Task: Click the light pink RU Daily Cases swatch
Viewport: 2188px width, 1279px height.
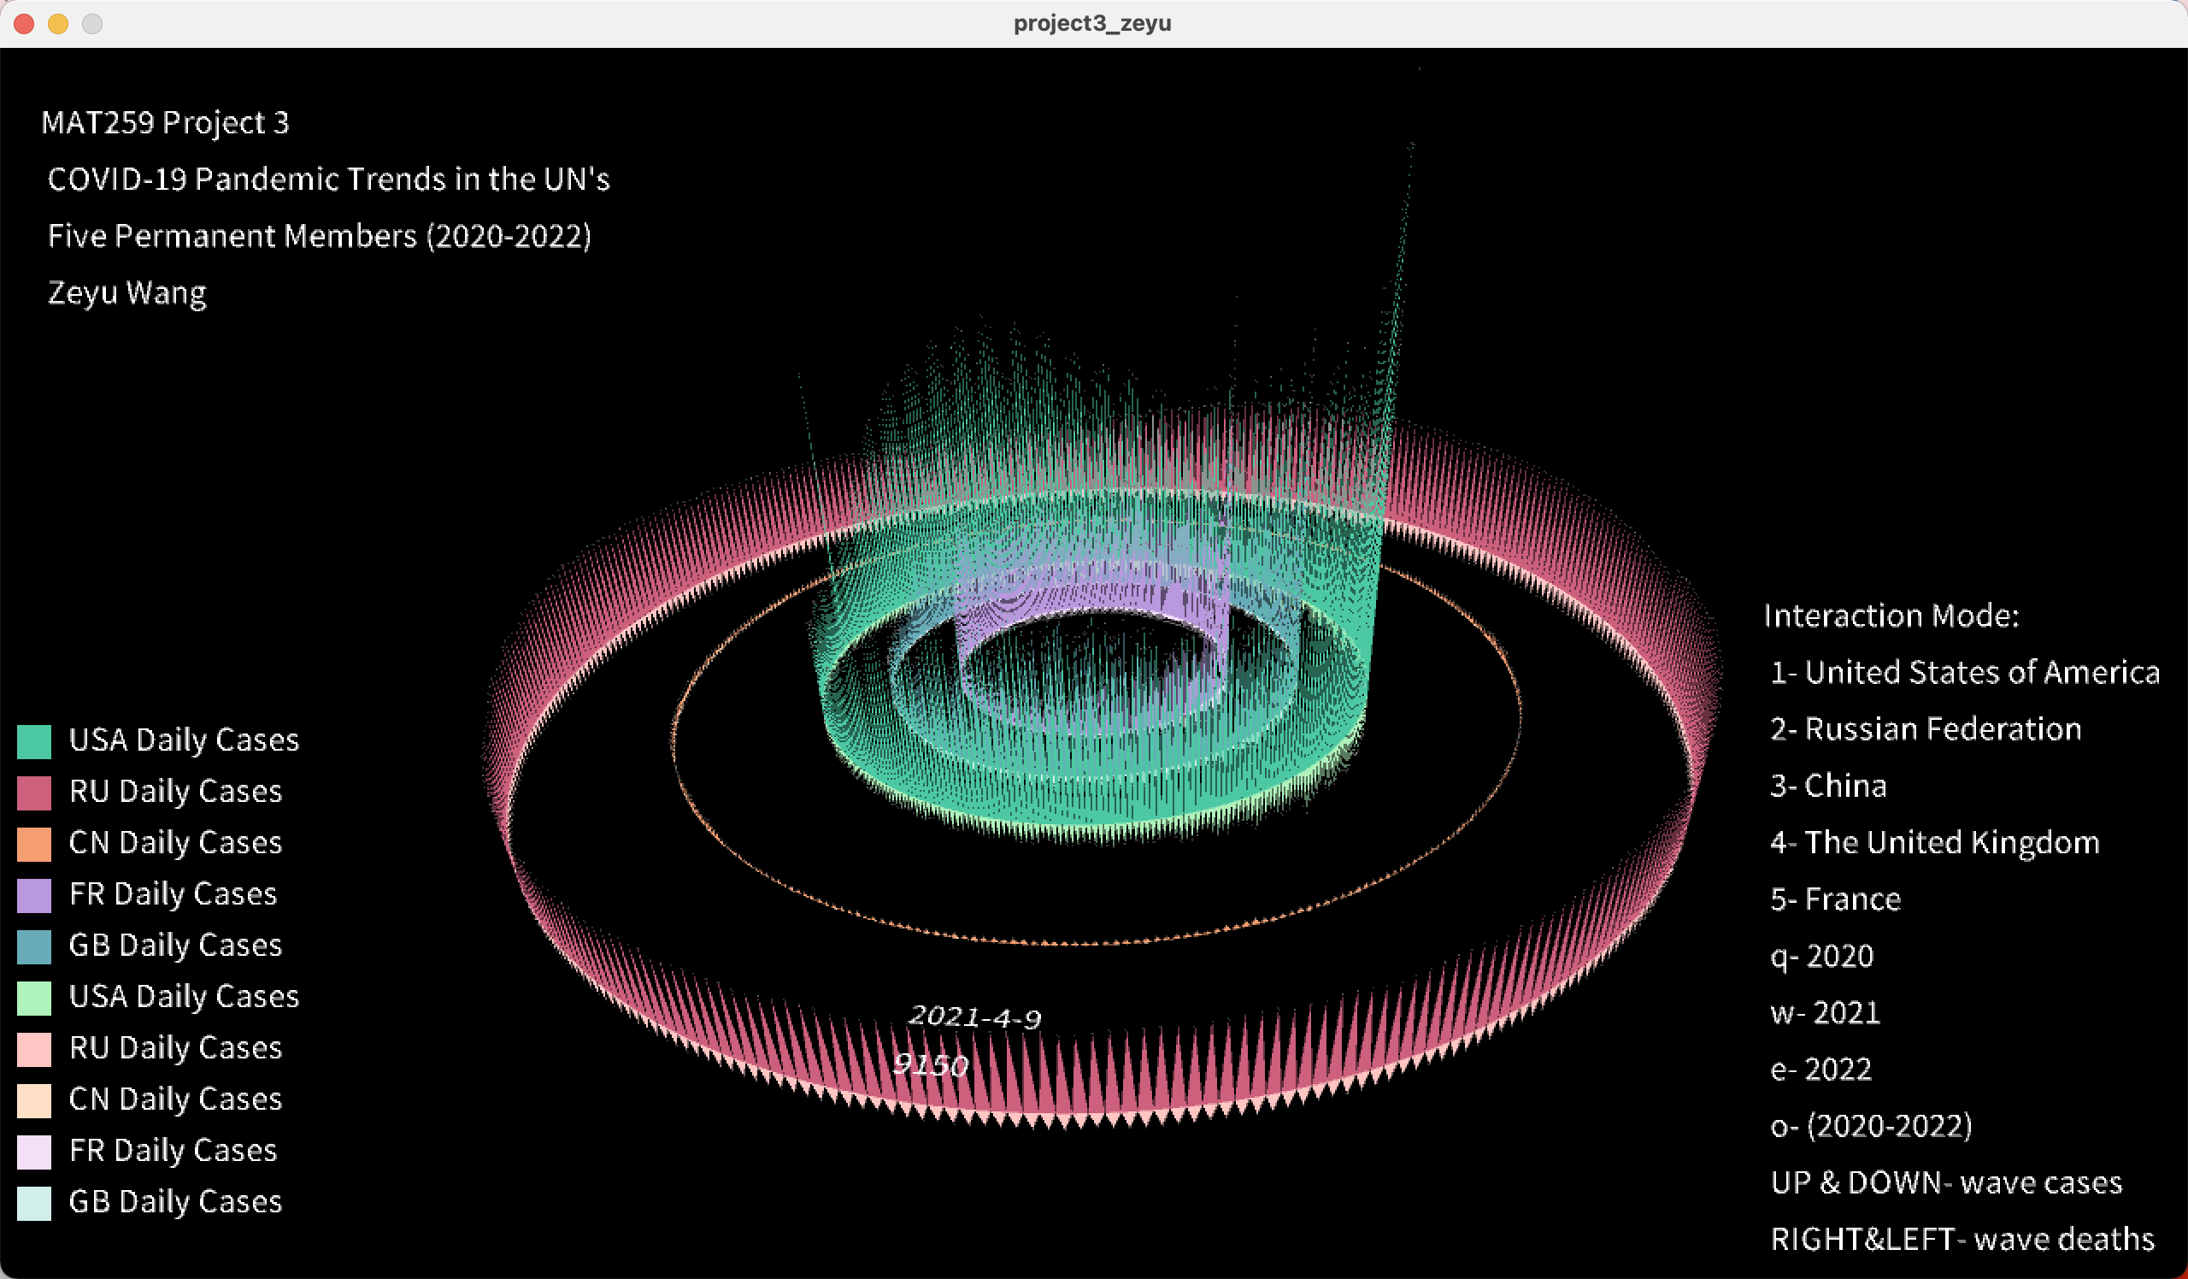Action: (x=34, y=1049)
